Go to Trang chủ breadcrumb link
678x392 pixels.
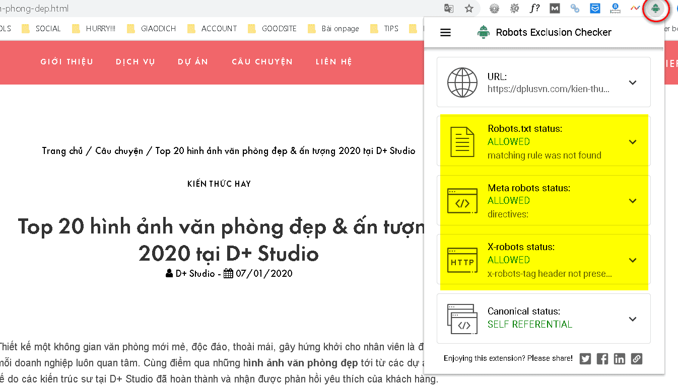click(x=62, y=151)
